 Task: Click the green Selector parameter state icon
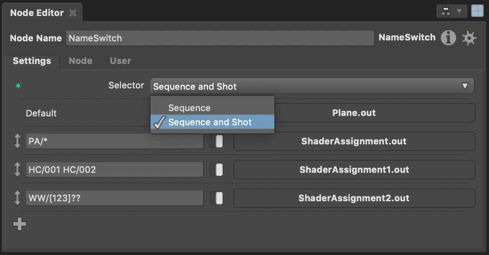coord(18,86)
